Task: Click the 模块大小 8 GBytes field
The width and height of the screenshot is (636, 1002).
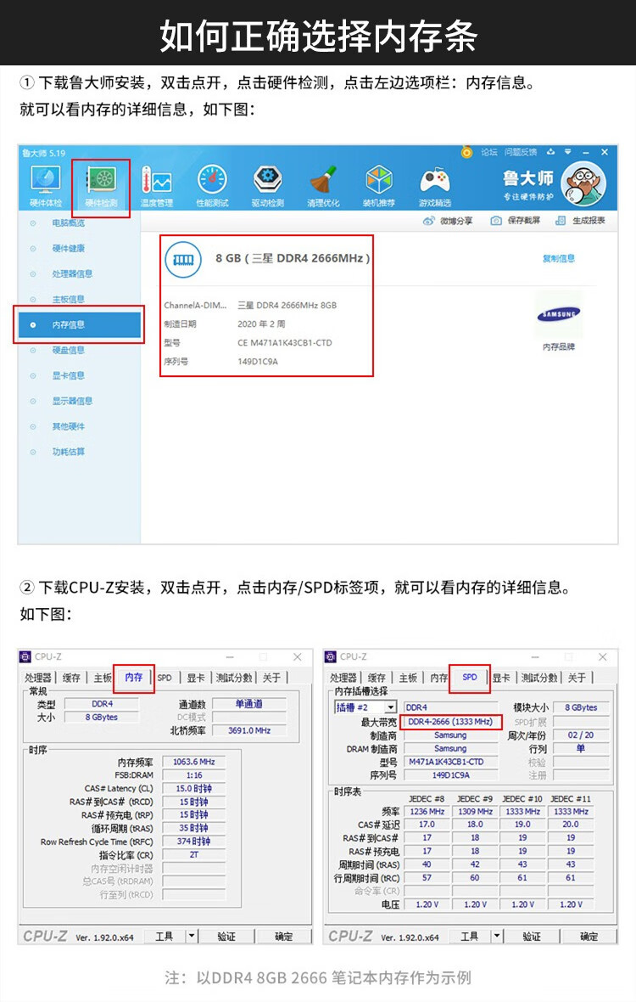Action: [x=581, y=707]
